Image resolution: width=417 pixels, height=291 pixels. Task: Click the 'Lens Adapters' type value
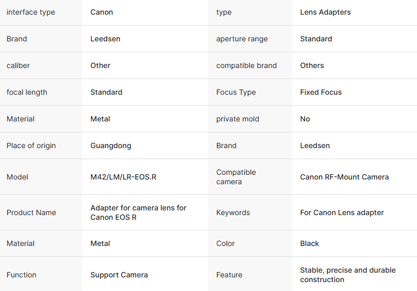pyautogui.click(x=325, y=12)
